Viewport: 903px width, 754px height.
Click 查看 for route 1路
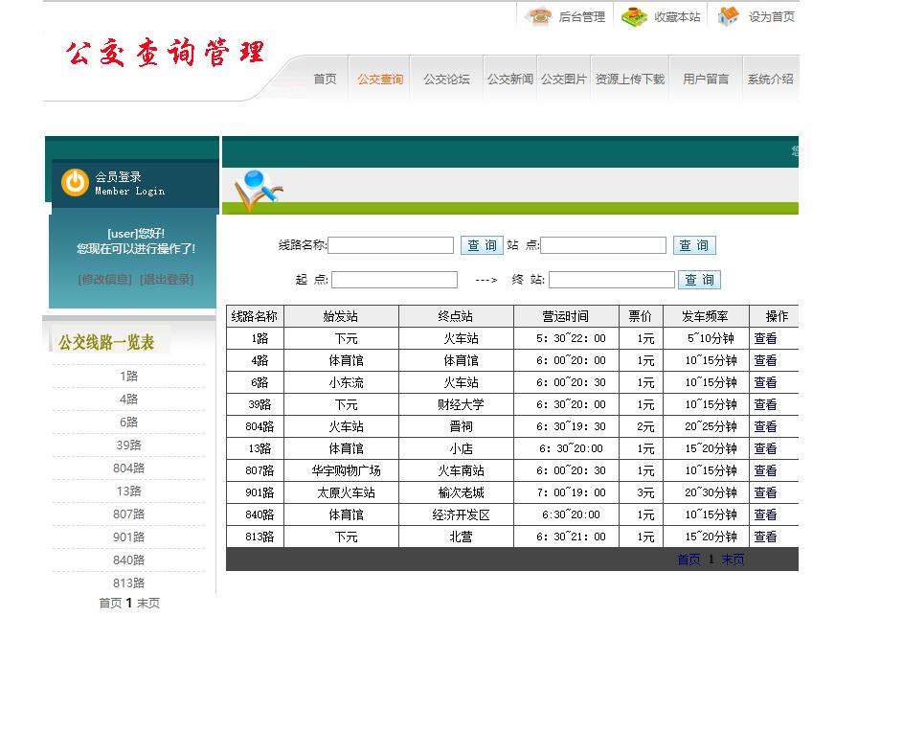(765, 338)
